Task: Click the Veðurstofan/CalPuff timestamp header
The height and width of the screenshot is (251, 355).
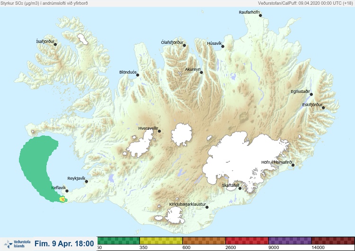Action: (x=305, y=3)
